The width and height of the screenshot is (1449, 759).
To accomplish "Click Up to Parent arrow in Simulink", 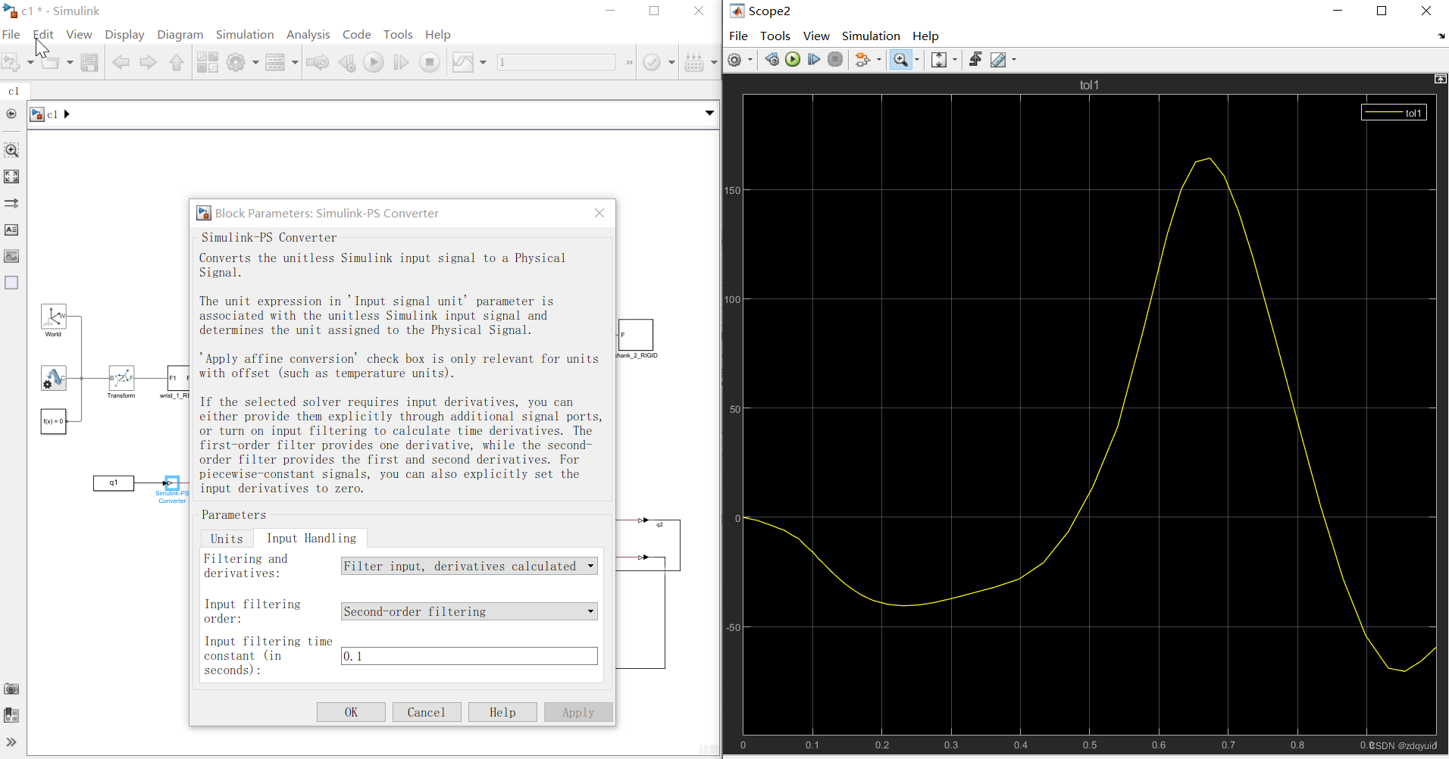I will click(x=177, y=62).
